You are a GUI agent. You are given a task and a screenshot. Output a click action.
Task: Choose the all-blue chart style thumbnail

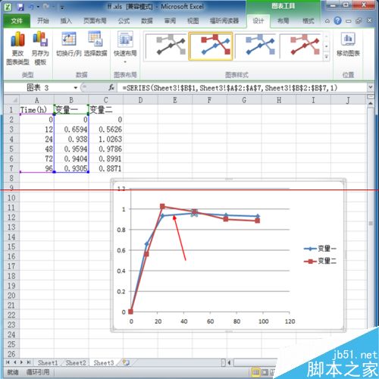(x=256, y=46)
